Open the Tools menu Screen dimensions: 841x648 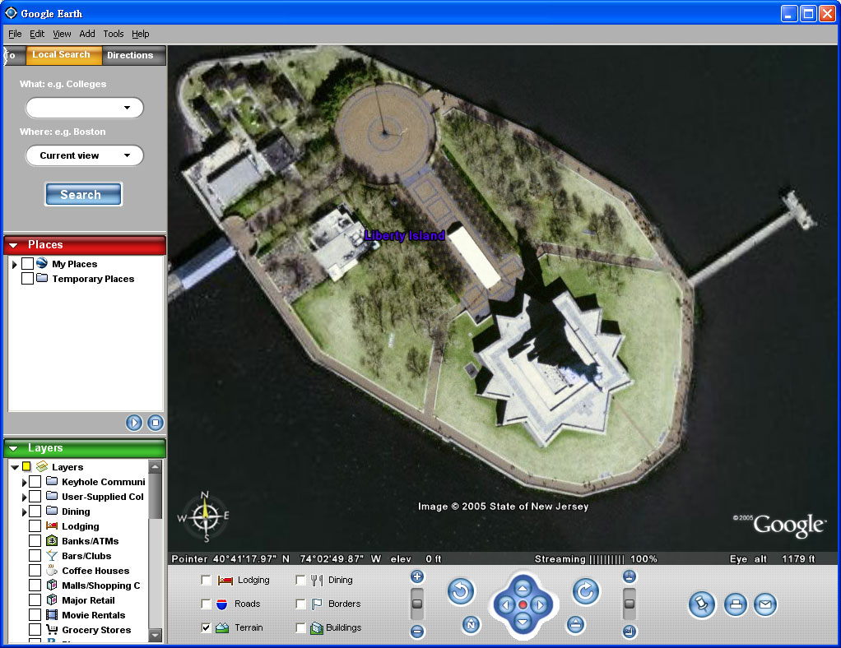coord(114,34)
